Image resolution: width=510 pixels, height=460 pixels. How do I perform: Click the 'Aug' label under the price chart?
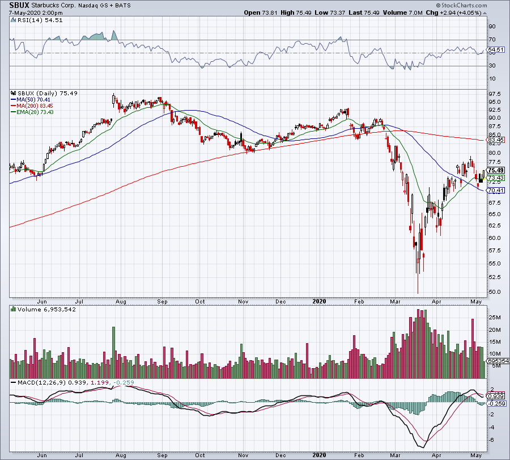coord(121,301)
